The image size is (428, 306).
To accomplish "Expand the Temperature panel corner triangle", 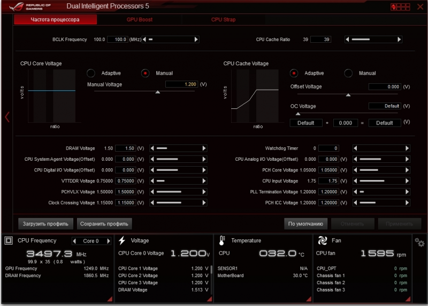I will click(309, 299).
